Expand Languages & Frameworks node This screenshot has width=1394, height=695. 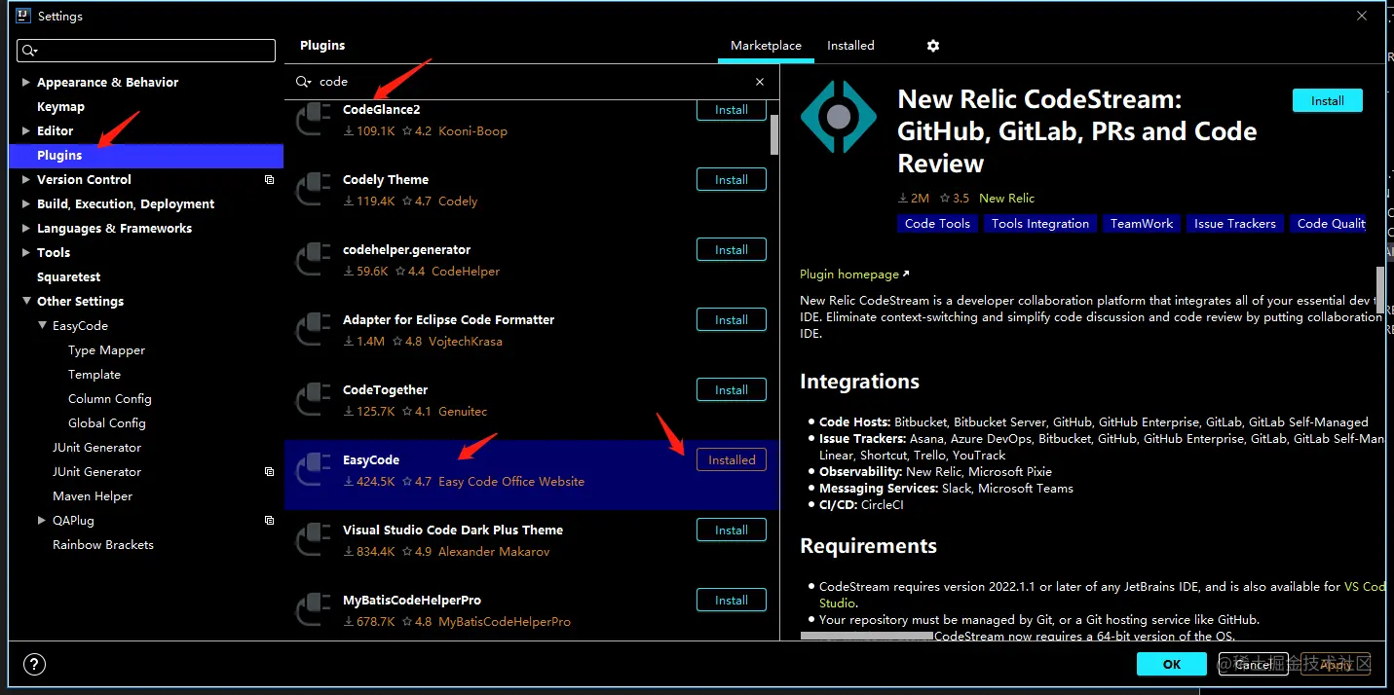coord(26,229)
